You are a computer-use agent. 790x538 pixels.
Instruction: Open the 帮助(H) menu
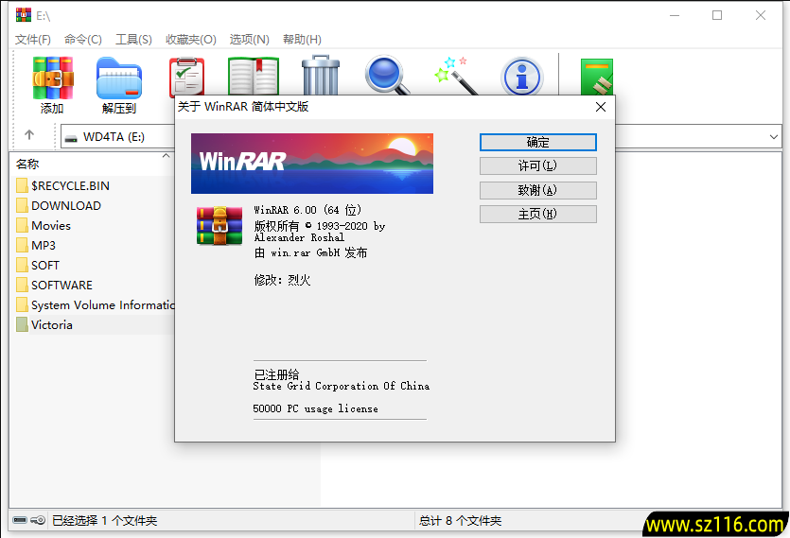[x=302, y=40]
